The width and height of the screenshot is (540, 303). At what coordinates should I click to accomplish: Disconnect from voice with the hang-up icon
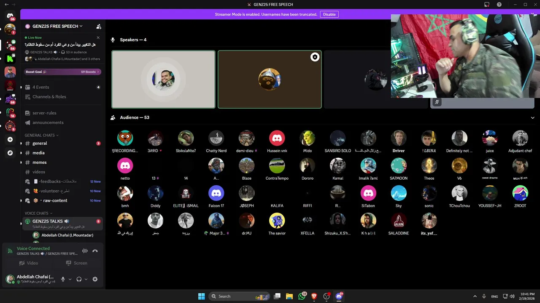point(95,251)
